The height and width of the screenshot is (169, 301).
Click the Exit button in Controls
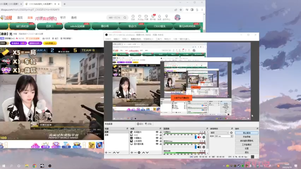(247, 152)
